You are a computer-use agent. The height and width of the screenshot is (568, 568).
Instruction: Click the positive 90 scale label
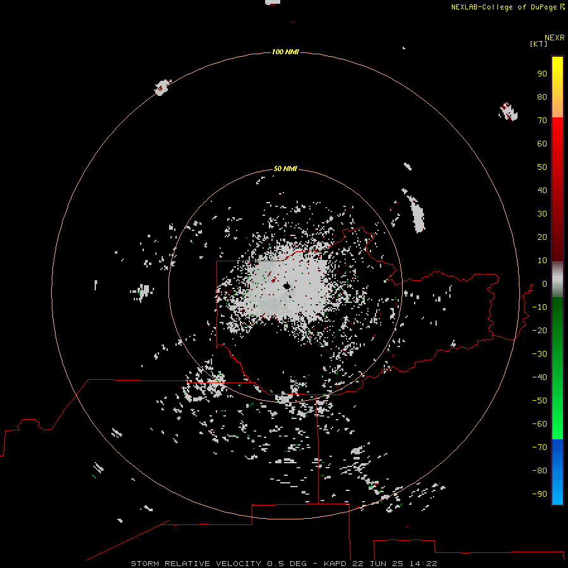542,74
